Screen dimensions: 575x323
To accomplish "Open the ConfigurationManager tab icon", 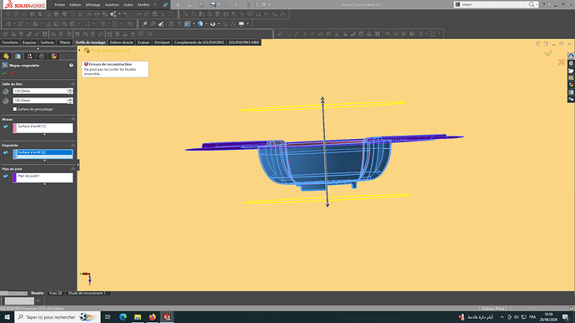I will (30, 56).
